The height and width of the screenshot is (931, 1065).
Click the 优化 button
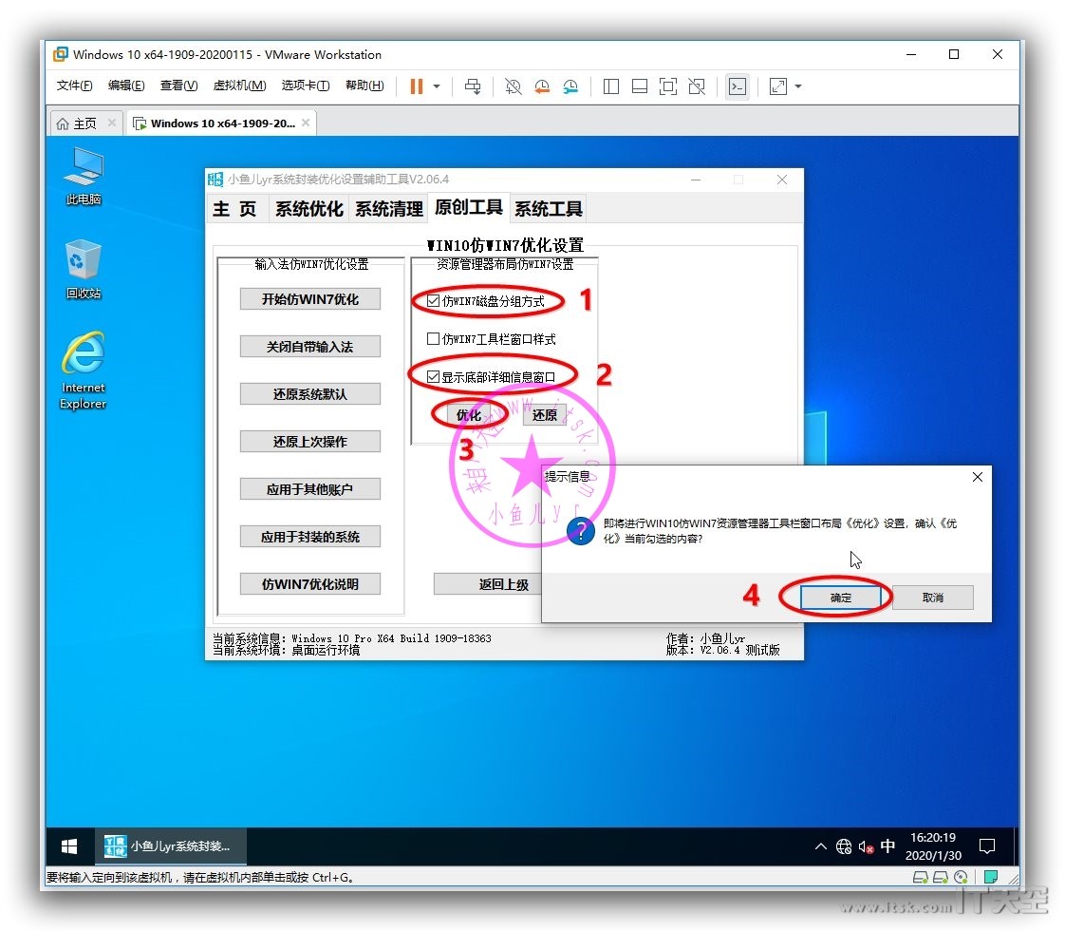point(469,414)
